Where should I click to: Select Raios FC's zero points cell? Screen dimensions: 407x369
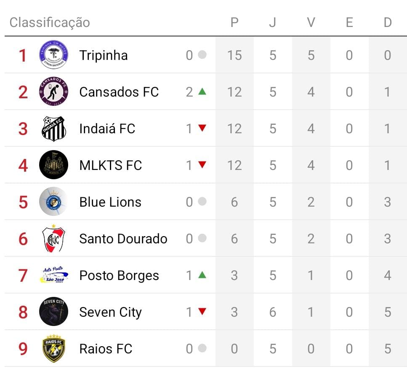pyautogui.click(x=234, y=349)
